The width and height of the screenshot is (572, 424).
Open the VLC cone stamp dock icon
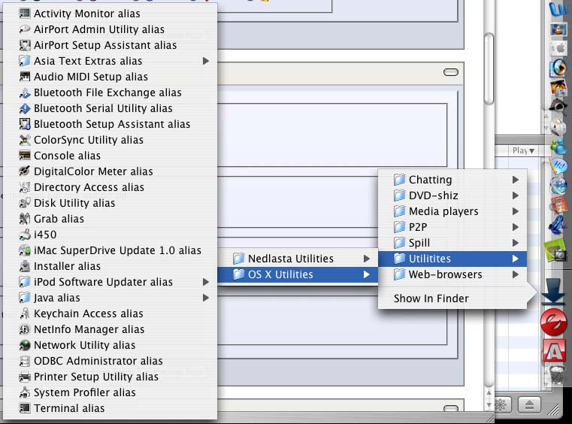tap(558, 29)
